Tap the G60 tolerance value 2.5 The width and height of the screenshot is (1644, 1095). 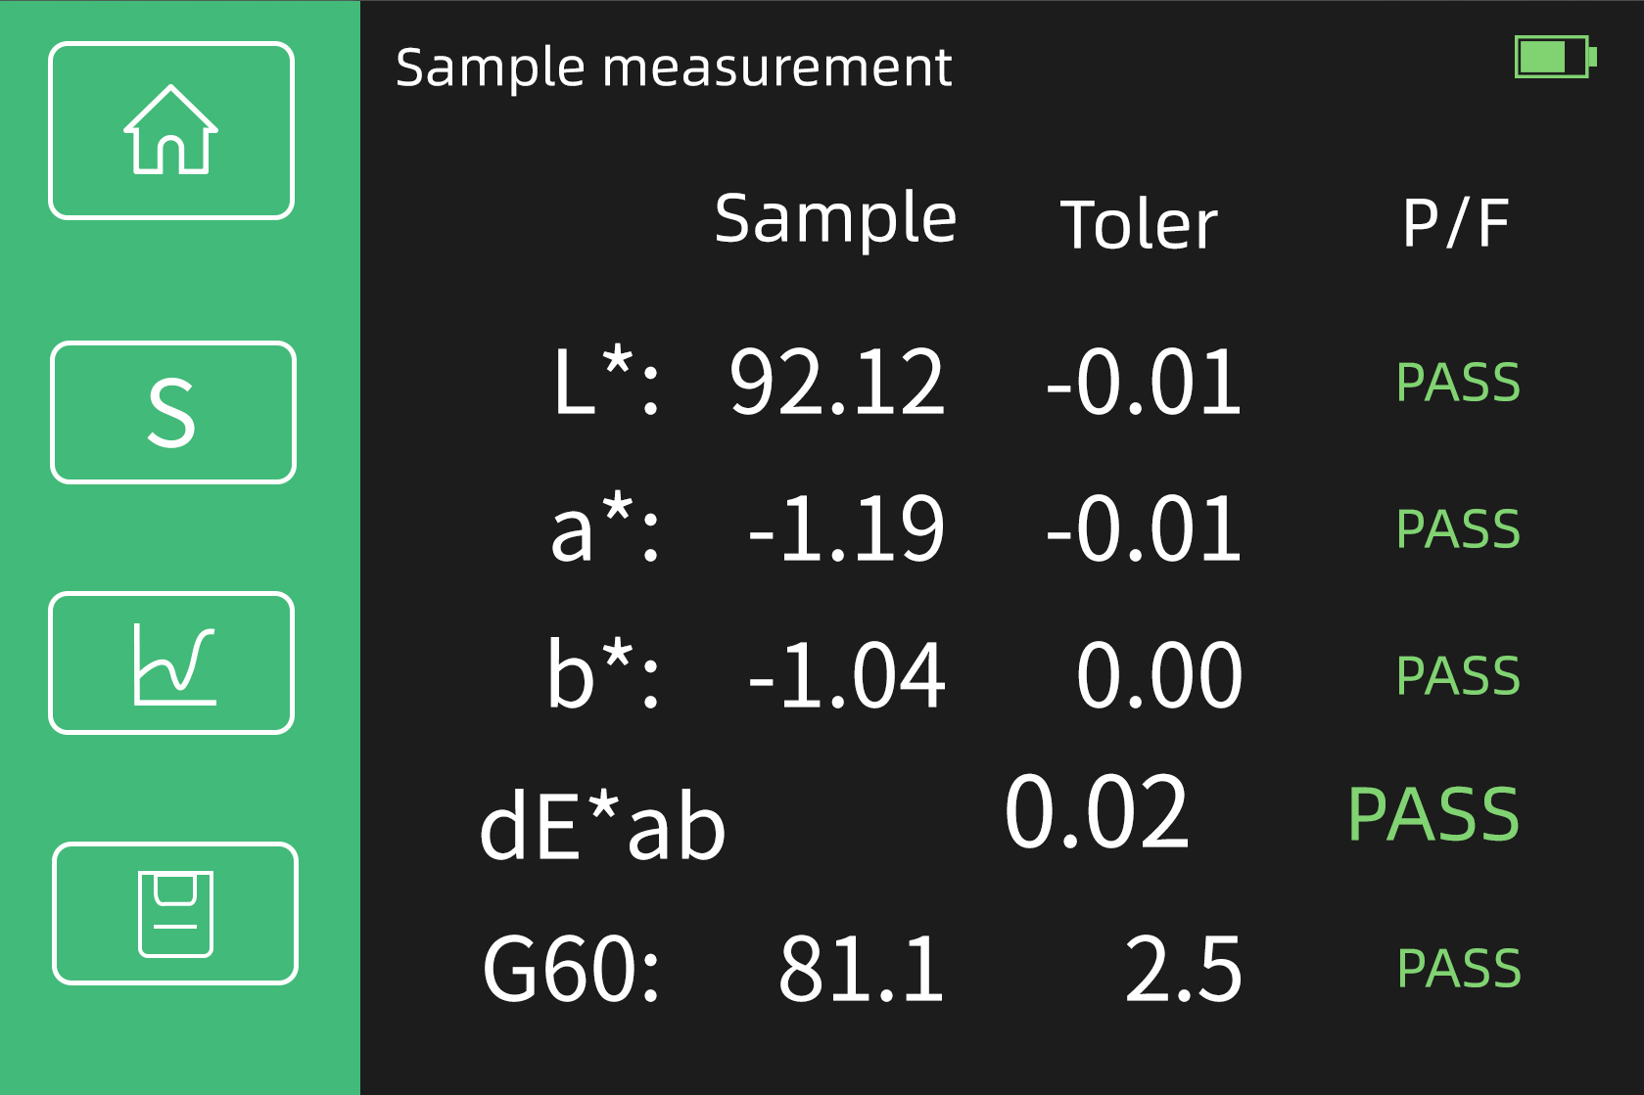[x=1183, y=969]
